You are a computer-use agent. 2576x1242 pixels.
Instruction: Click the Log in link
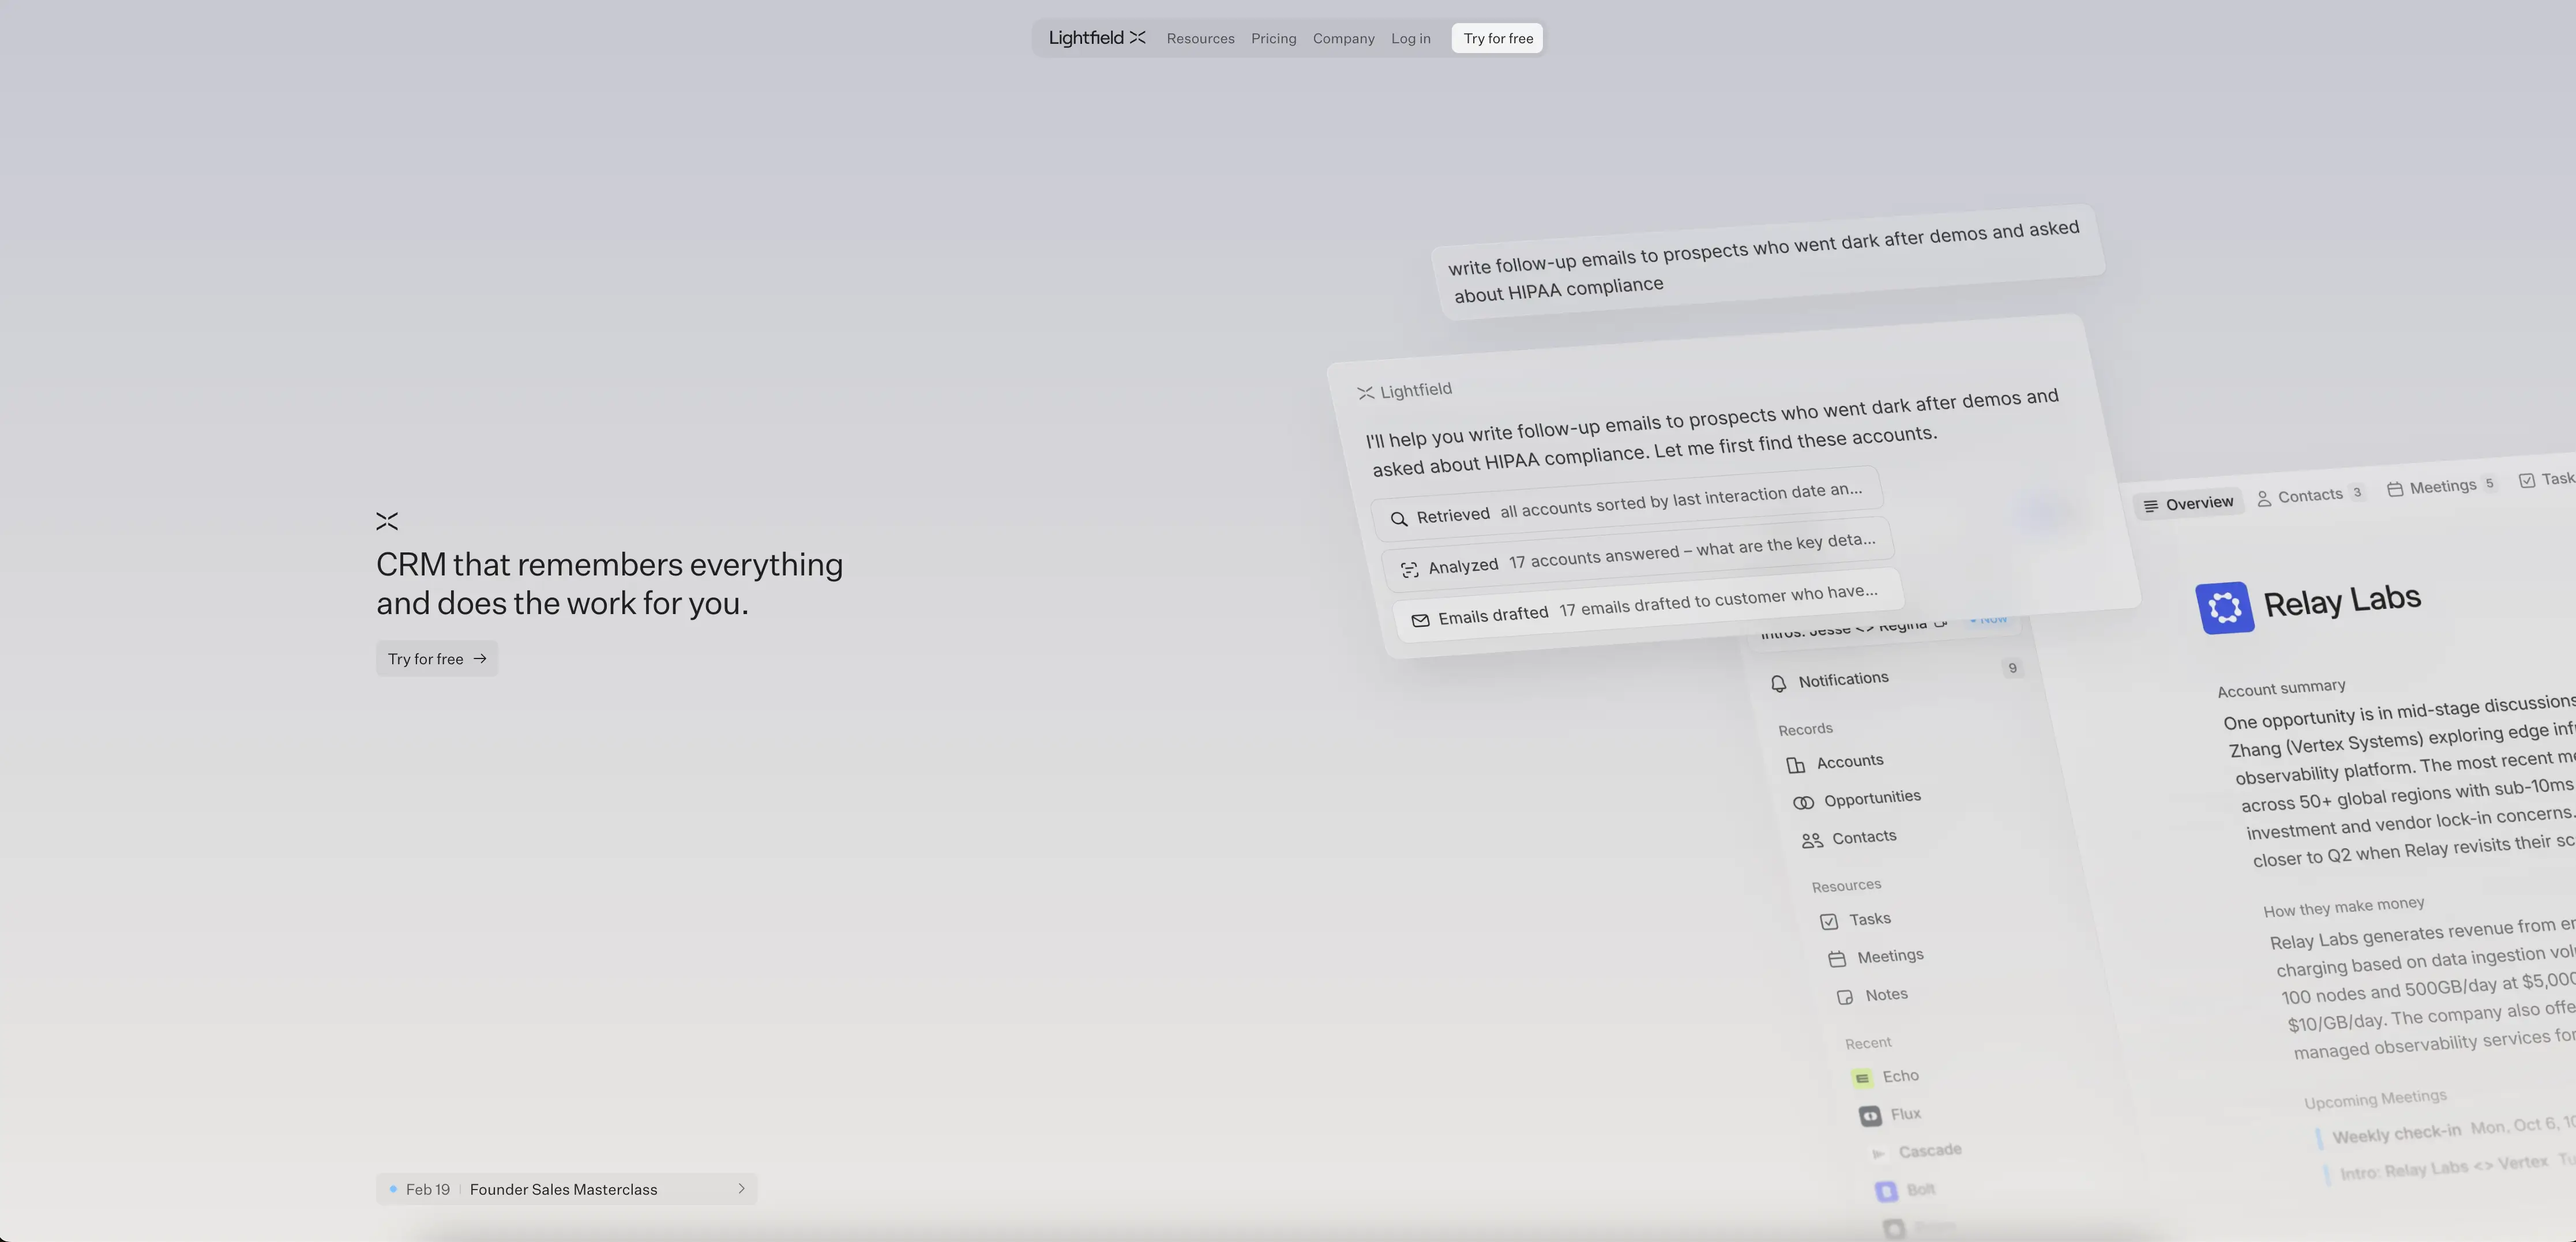[x=1410, y=38]
